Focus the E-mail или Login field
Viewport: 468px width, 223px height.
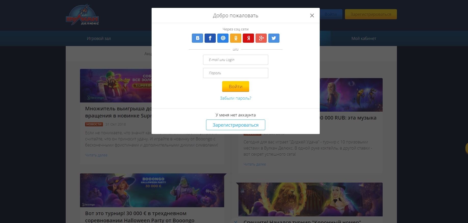236,60
